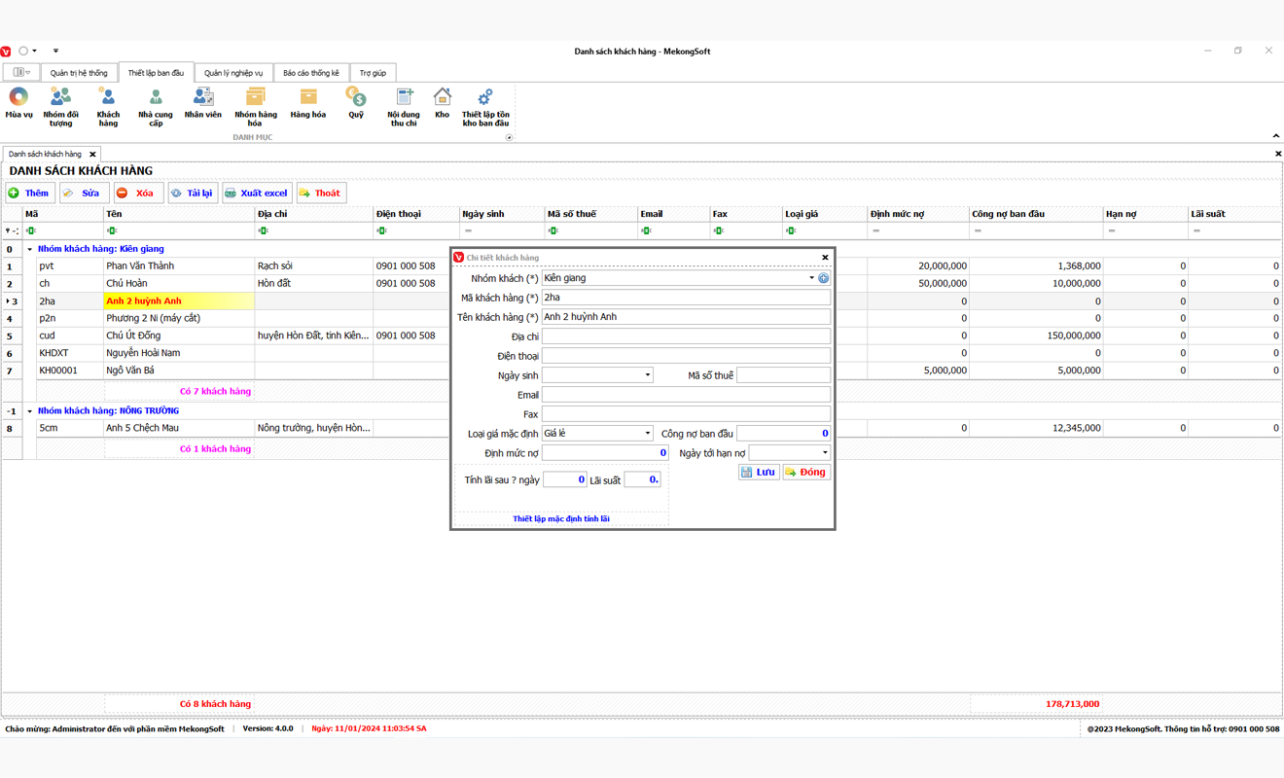Switch to Quản lý nghiệp vụ tab
1284x778 pixels.
pyautogui.click(x=233, y=73)
